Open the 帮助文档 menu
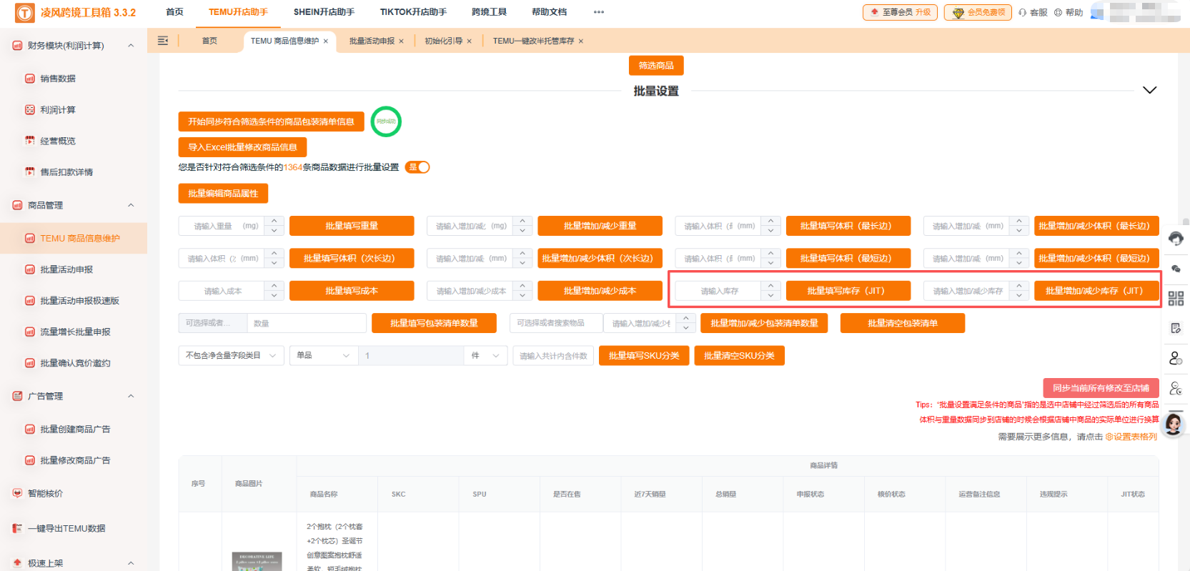Screen dimensions: 1190x571 (549, 12)
